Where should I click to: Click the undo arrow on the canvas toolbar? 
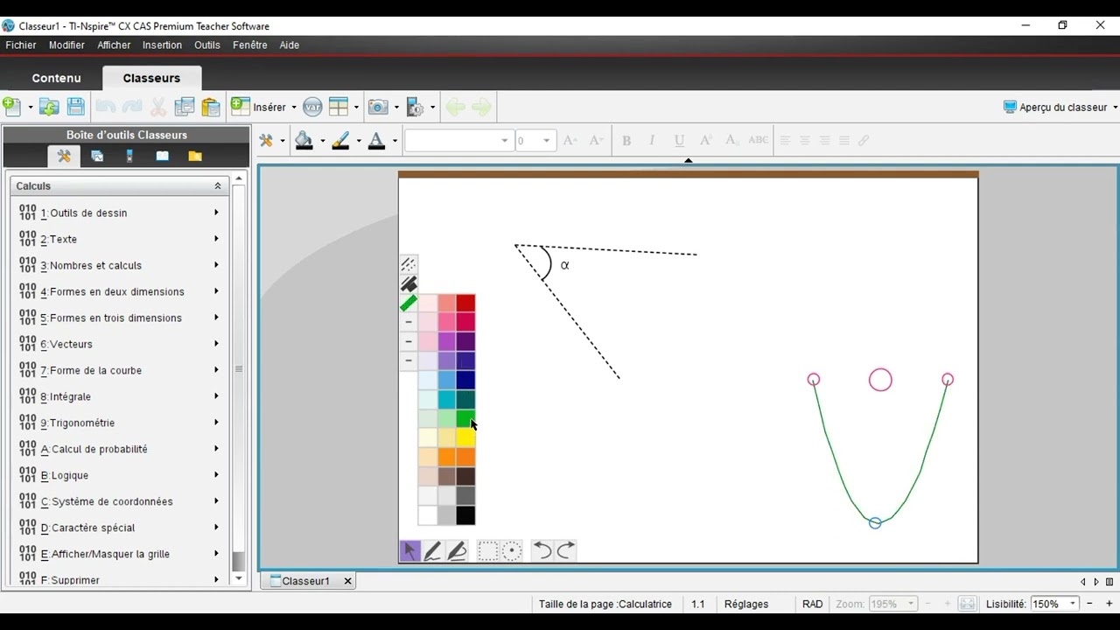(542, 550)
